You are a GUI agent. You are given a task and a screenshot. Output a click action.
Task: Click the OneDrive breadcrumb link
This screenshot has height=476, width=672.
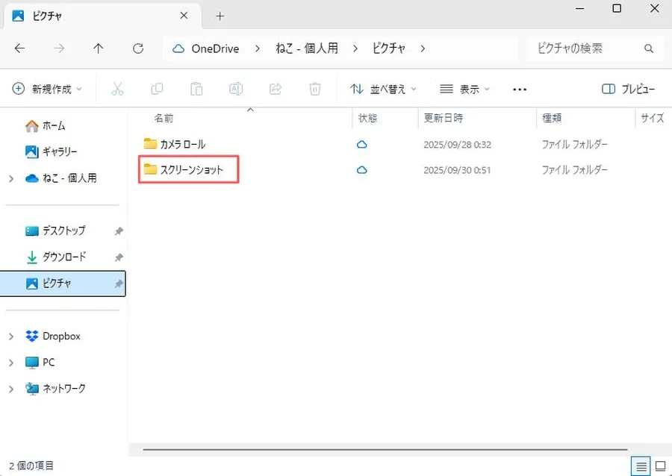click(214, 48)
